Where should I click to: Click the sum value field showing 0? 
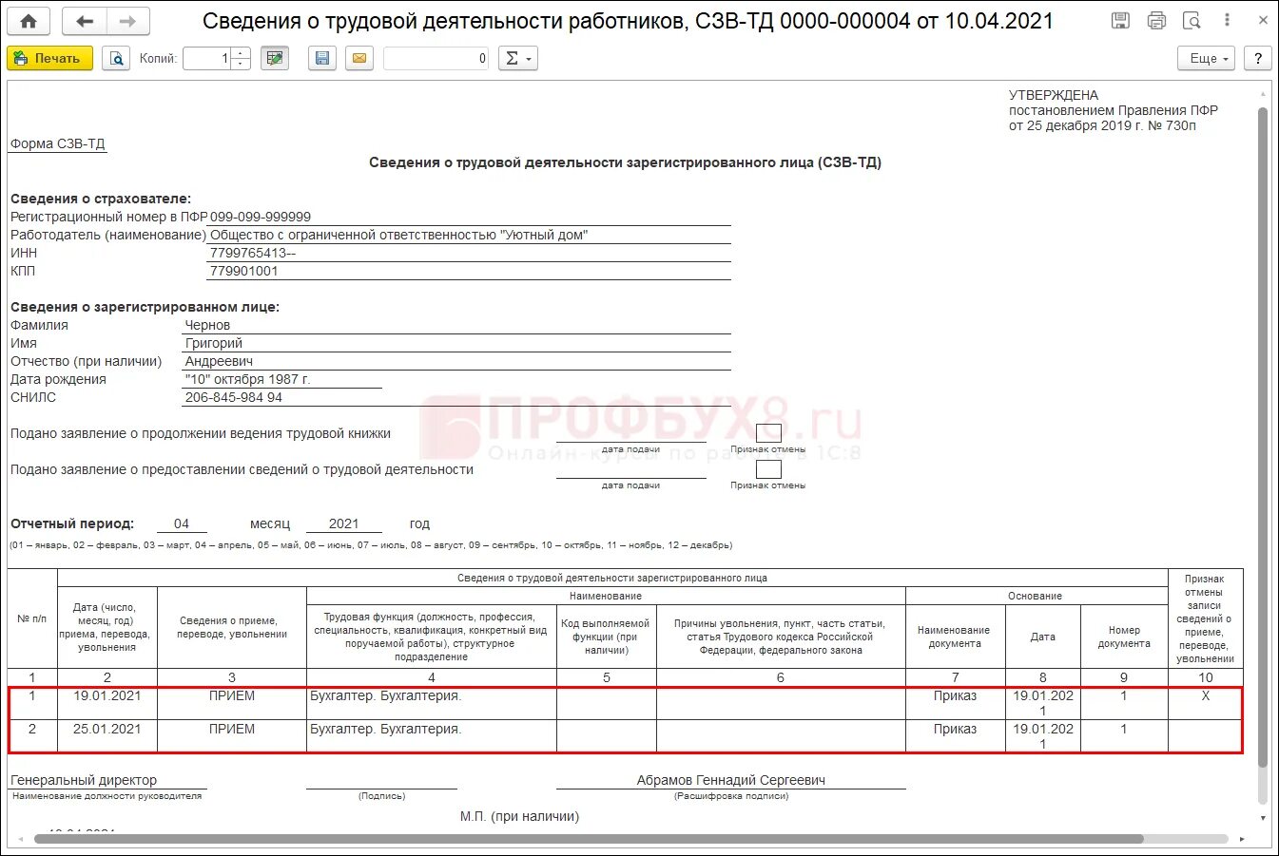436,58
